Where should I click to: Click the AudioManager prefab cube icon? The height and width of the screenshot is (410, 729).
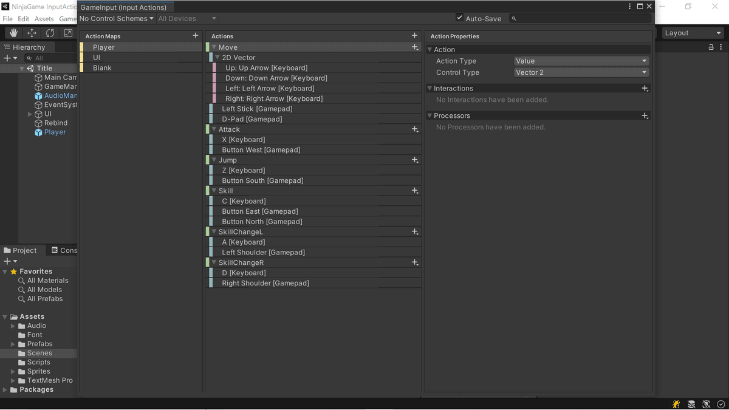(x=39, y=95)
